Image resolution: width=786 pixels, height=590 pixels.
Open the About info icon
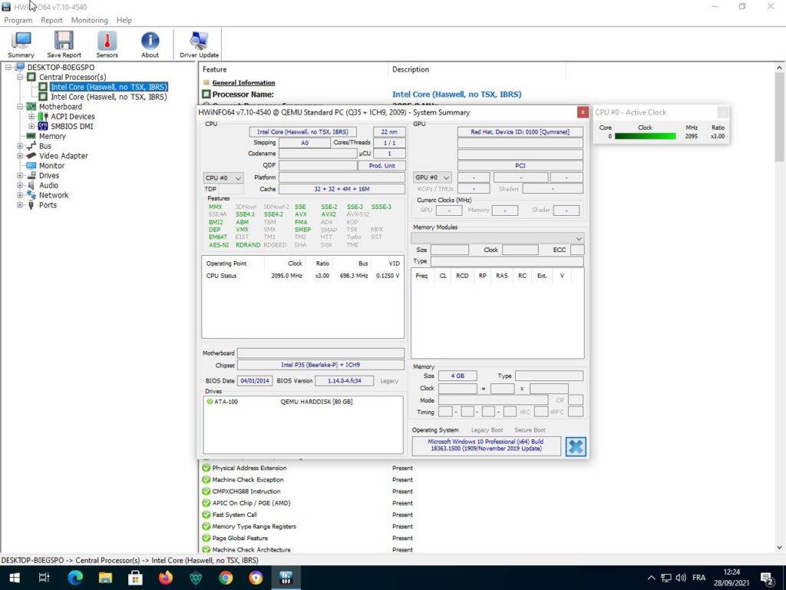coord(150,45)
